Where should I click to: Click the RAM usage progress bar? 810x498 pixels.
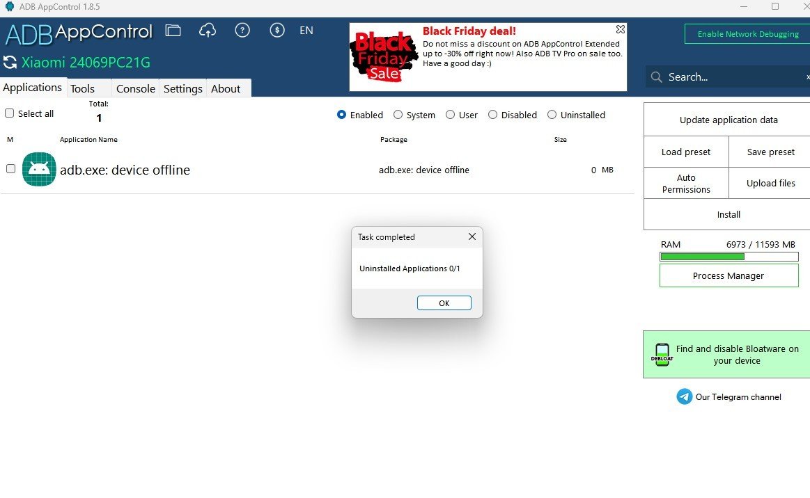pos(729,257)
